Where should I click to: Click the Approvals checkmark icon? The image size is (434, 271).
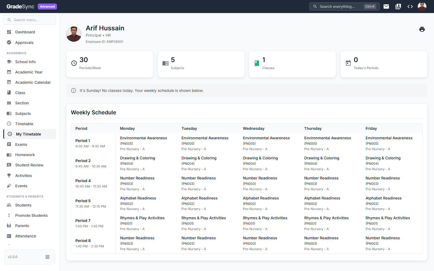(9, 42)
